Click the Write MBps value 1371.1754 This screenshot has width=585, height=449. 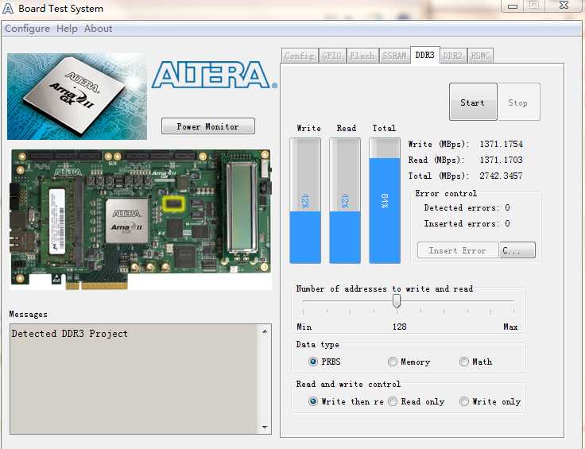pos(501,144)
